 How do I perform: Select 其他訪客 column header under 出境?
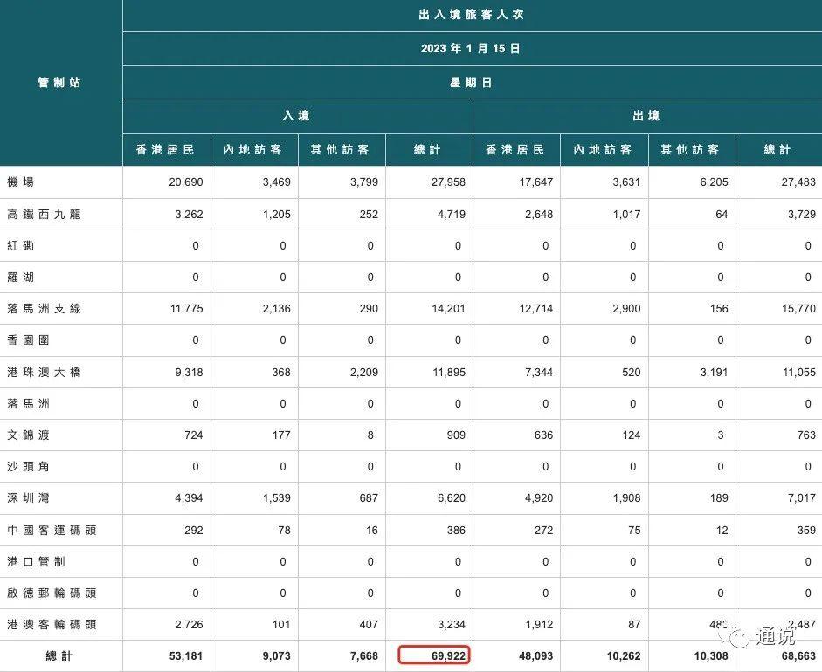(691, 150)
